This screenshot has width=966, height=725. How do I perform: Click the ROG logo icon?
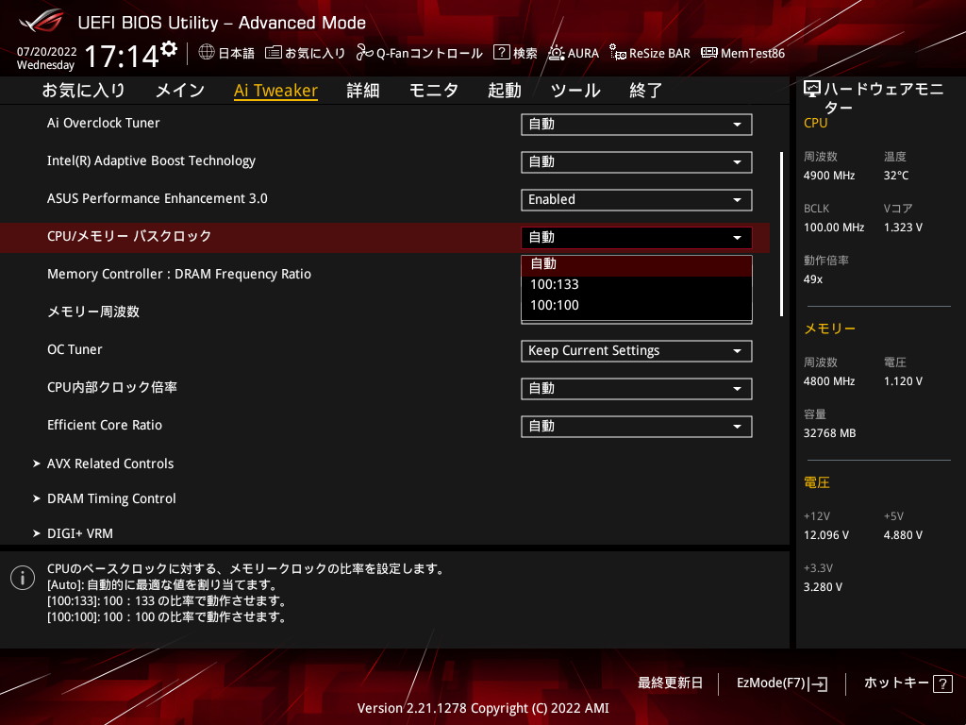[42, 21]
